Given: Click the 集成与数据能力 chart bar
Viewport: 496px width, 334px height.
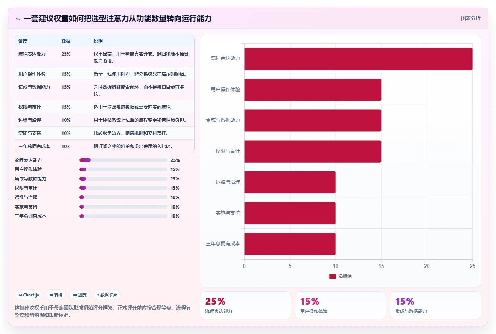Looking at the screenshot, I should 313,121.
